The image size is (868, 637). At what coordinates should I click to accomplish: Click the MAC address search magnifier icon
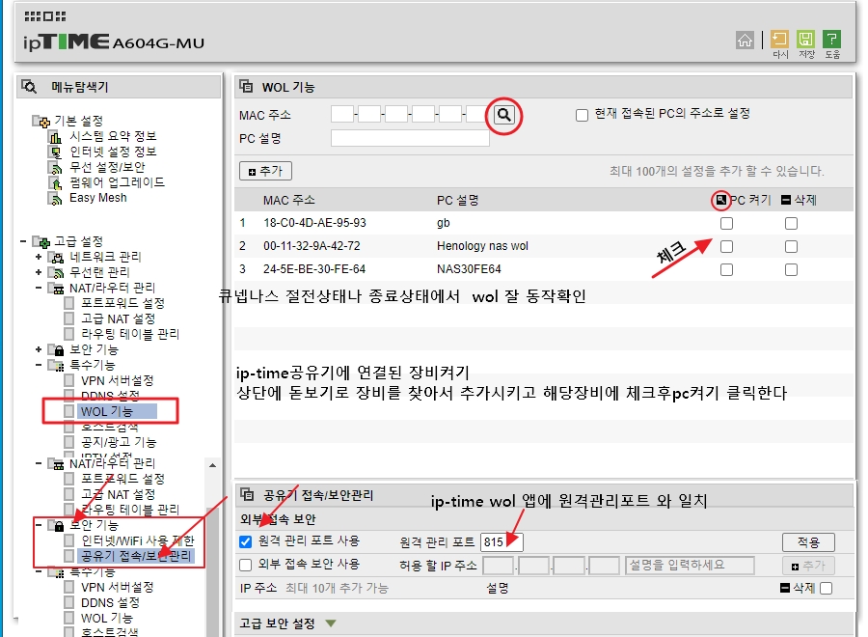pyautogui.click(x=503, y=115)
